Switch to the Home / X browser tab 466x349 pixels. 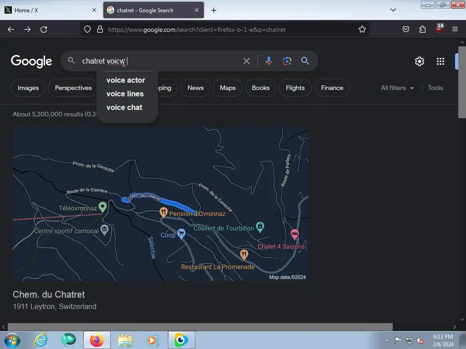tap(51, 10)
